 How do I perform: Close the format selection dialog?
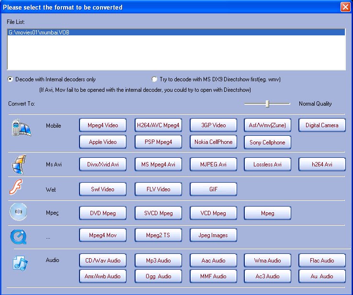coord(345,7)
